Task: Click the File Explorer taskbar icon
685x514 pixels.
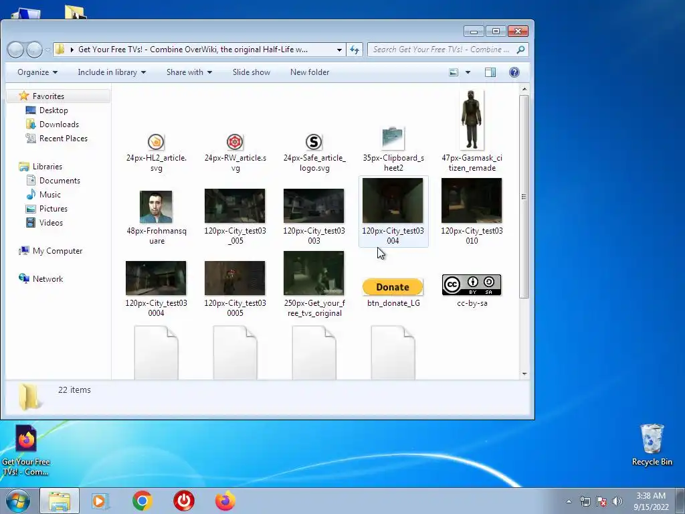Action: point(60,501)
